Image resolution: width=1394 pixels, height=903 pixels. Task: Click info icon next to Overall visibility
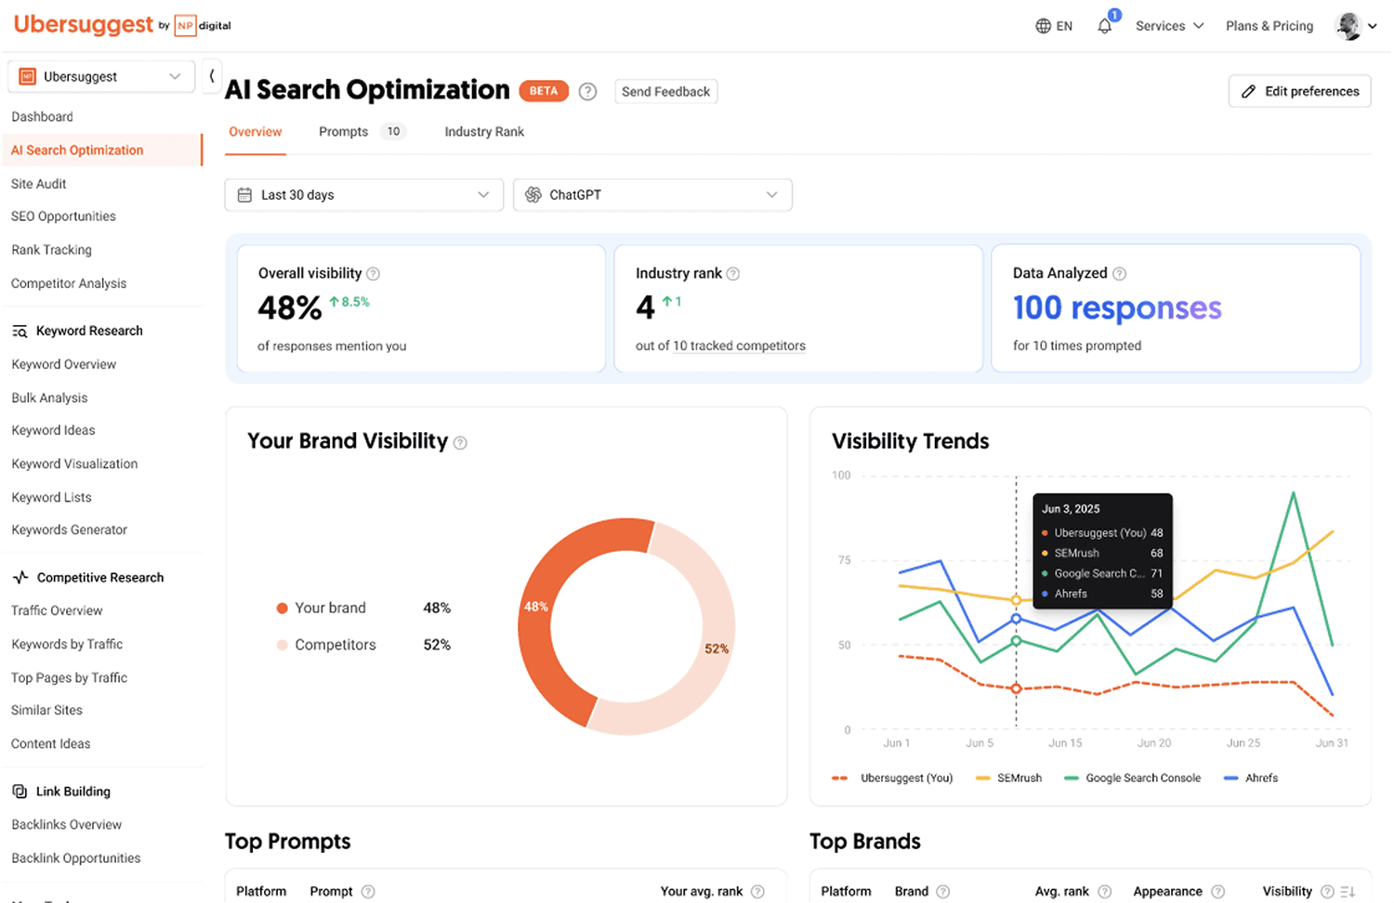click(x=374, y=274)
